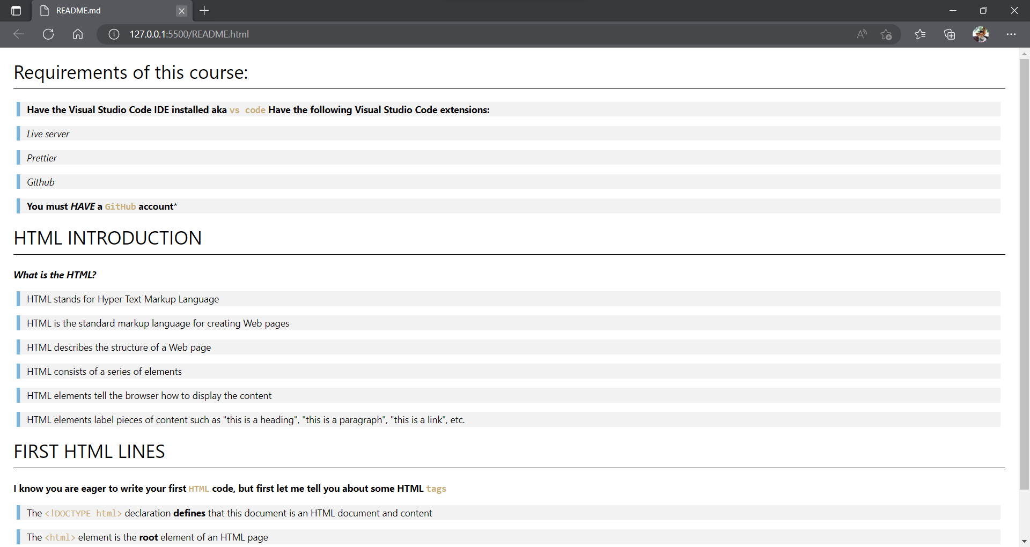
Task: Open the browser profile avatar menu
Action: 981,34
